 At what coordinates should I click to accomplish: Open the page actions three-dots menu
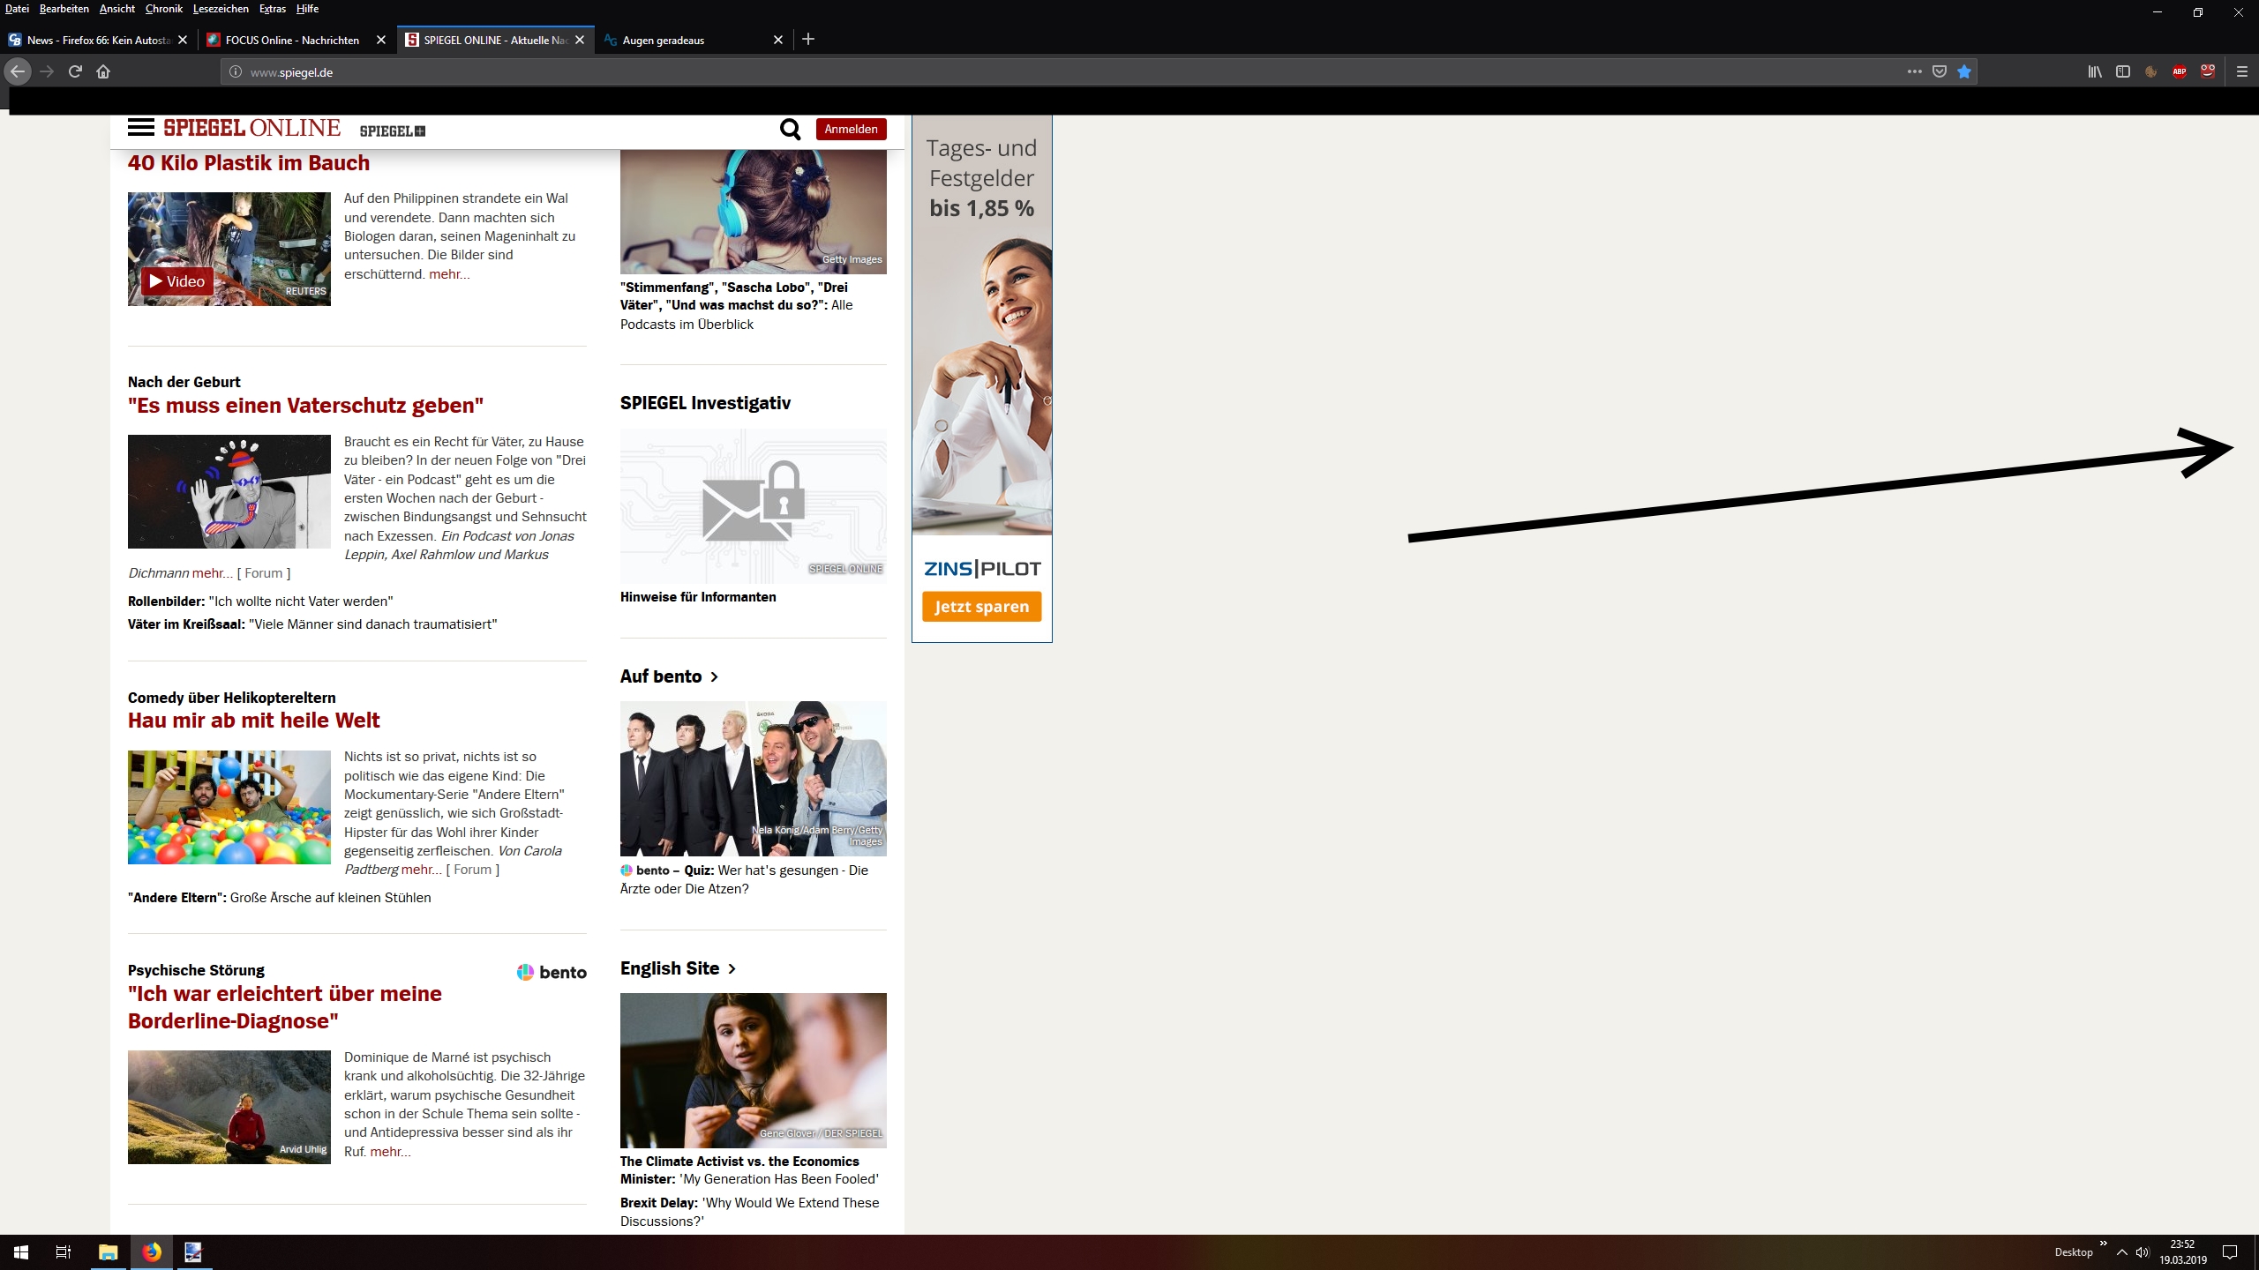tap(1914, 72)
